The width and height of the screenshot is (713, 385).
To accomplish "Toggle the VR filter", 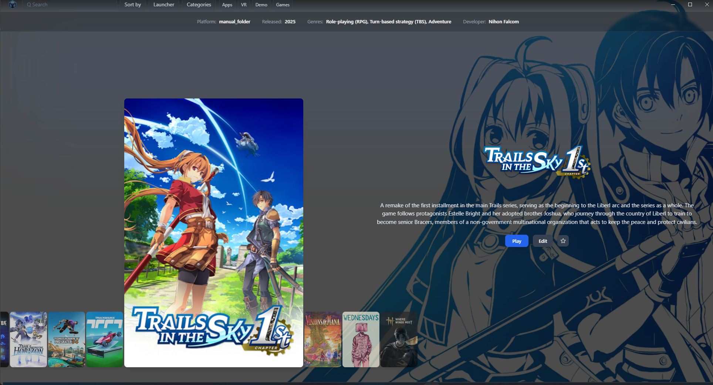I will (244, 5).
